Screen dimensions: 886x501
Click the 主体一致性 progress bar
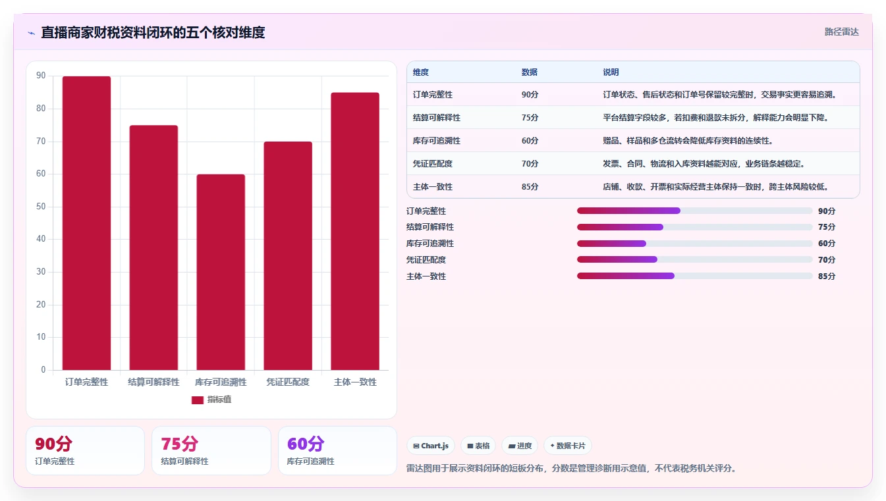[x=695, y=276]
